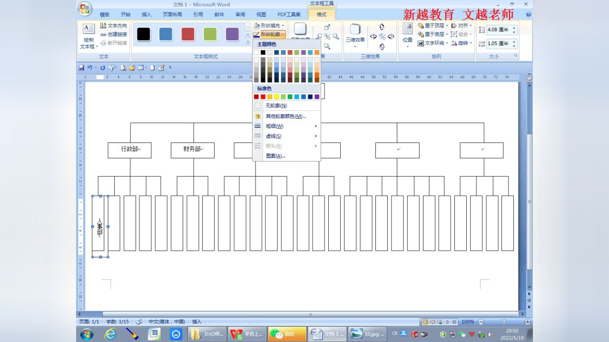Click the Undo icon in quick access toolbar
Viewport: 609px width, 342px height.
pyautogui.click(x=89, y=68)
